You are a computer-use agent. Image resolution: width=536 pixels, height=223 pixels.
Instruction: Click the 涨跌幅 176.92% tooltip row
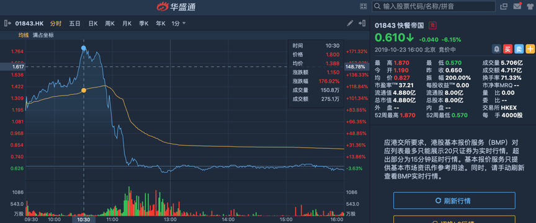click(316, 81)
